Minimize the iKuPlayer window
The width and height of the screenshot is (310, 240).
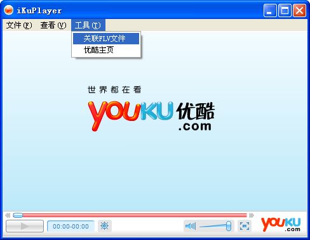pos(270,10)
